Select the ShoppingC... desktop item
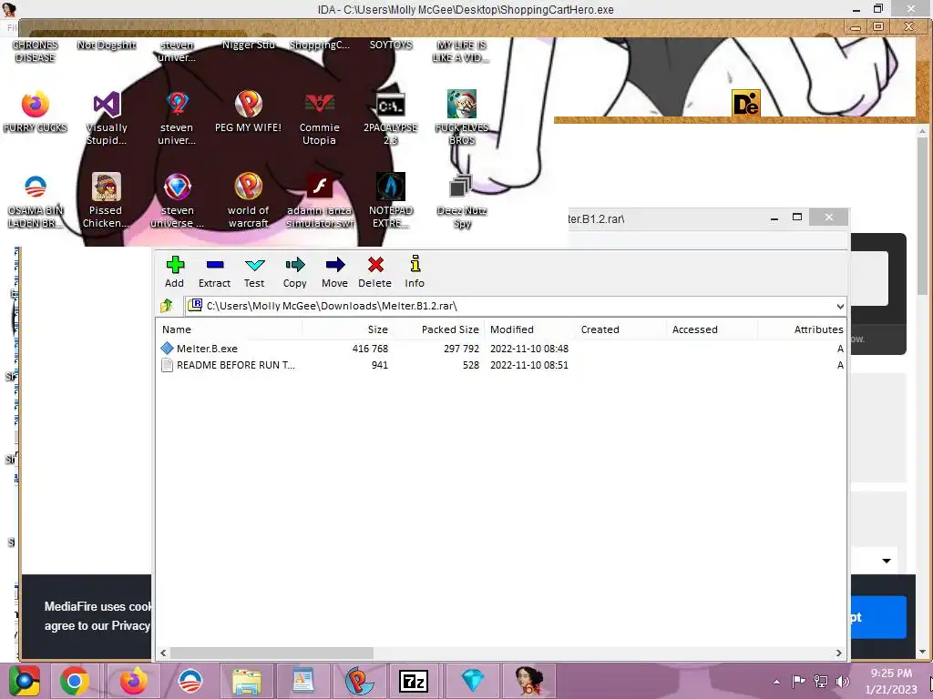This screenshot has height=699, width=933. click(x=320, y=45)
